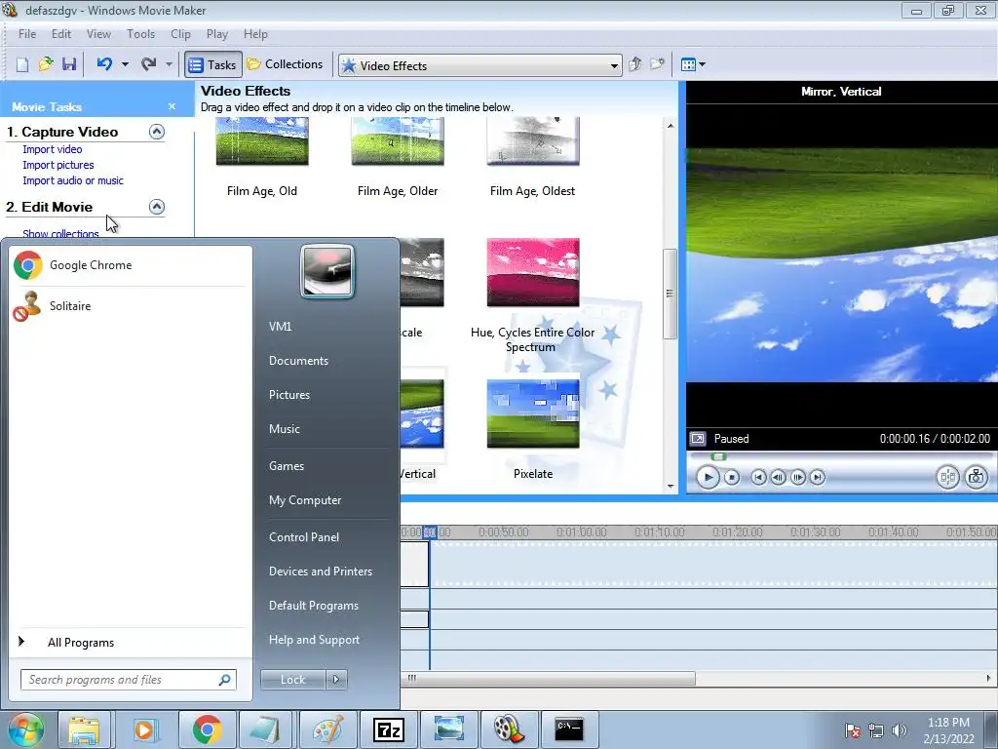The width and height of the screenshot is (998, 749).
Task: Open the shutdown options arrow beside Lock
Action: 336,680
